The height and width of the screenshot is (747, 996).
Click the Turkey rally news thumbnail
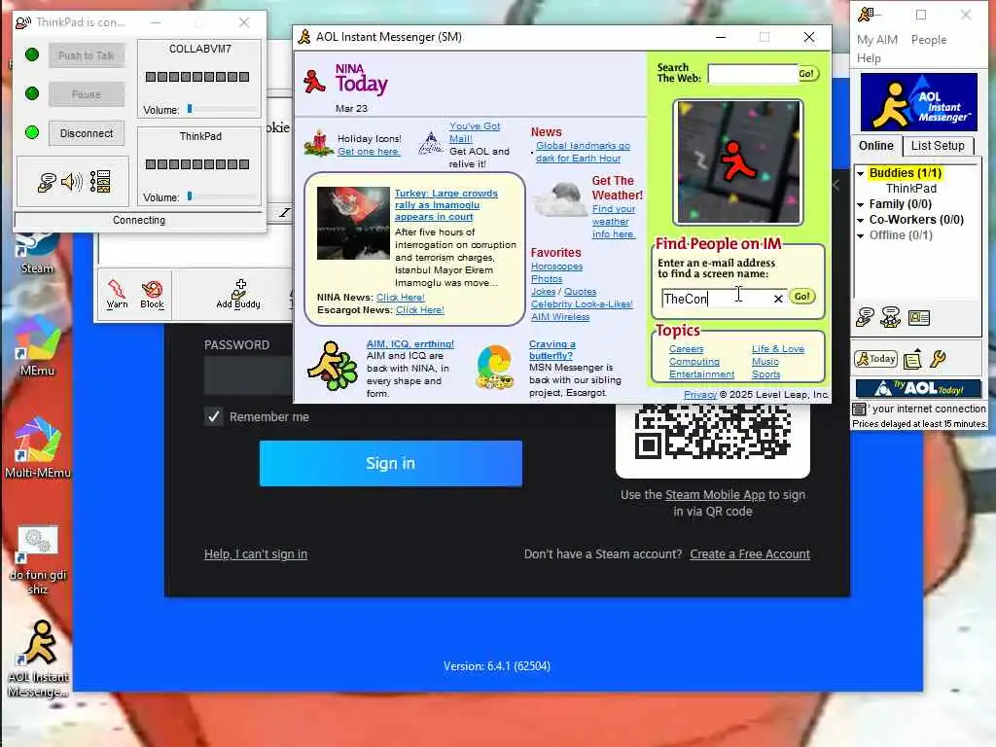(353, 223)
